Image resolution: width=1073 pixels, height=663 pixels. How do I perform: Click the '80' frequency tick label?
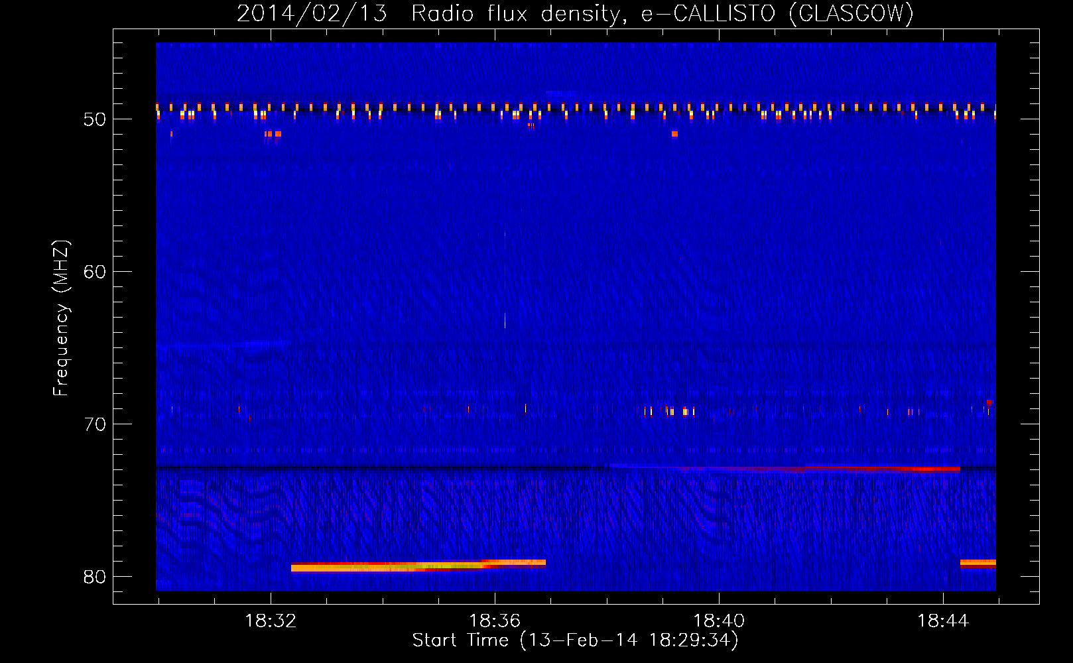coord(95,577)
